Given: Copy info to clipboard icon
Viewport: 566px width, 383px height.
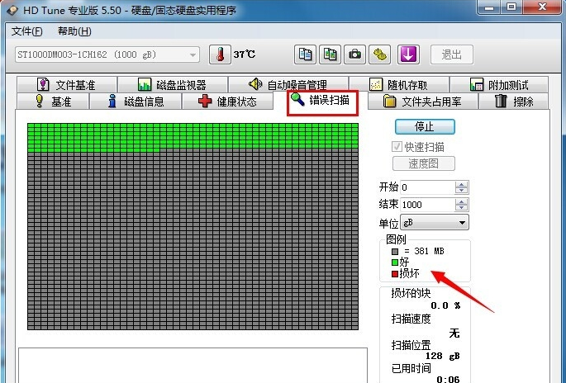Looking at the screenshot, I should (x=306, y=54).
